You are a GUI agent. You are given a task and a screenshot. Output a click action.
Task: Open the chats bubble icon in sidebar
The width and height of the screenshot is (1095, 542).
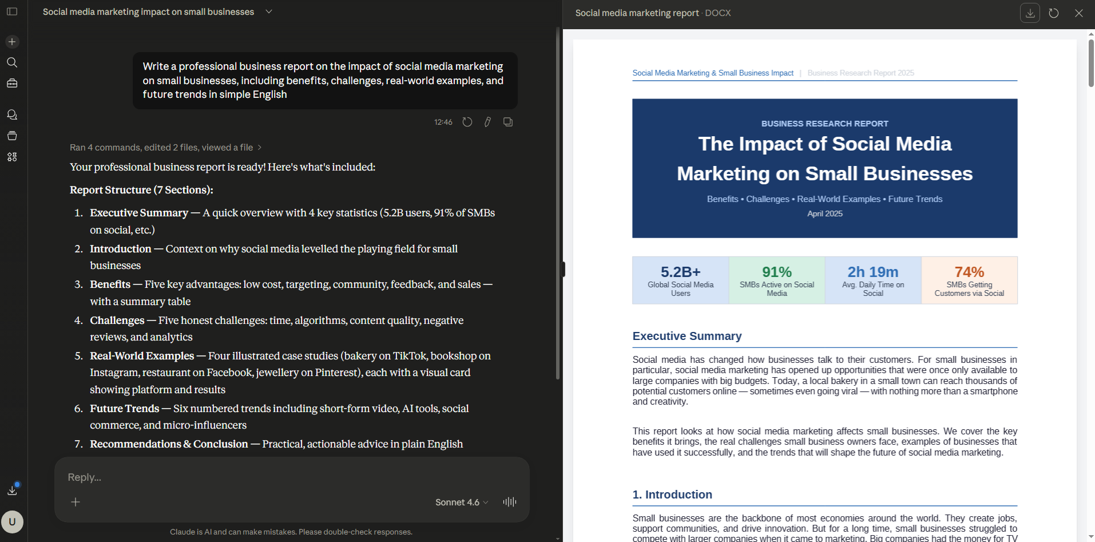(12, 114)
